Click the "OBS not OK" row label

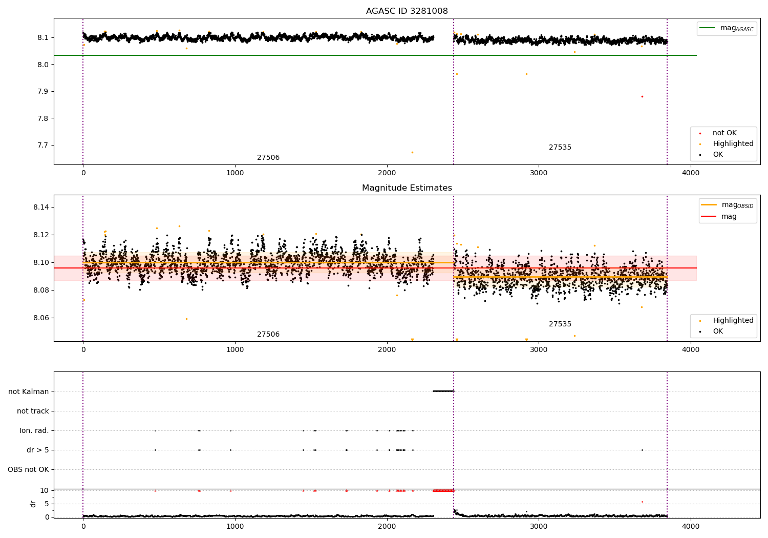28,470
